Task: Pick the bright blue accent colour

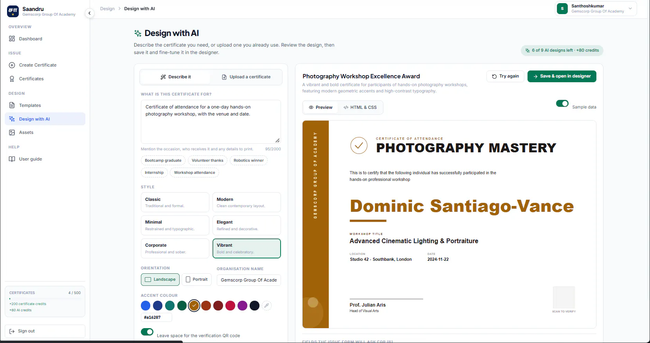Action: tap(146, 306)
